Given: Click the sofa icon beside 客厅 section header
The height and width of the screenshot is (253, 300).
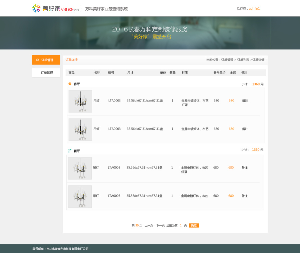Looking at the screenshot, I should 69,84.
